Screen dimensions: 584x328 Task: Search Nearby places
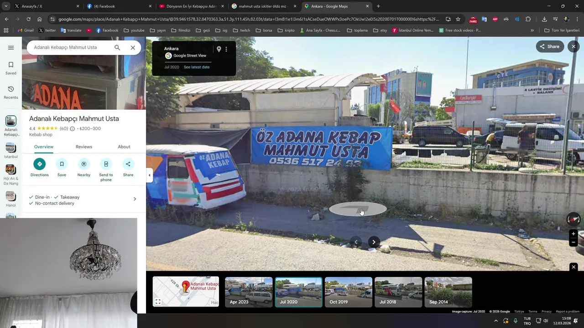coord(84,168)
